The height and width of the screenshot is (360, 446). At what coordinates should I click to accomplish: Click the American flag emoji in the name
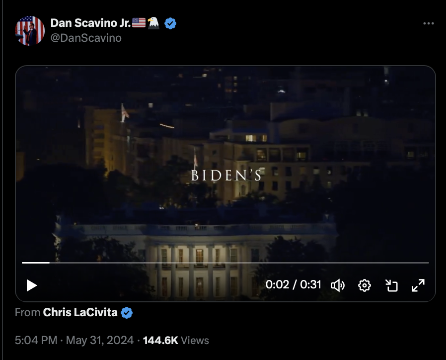139,23
